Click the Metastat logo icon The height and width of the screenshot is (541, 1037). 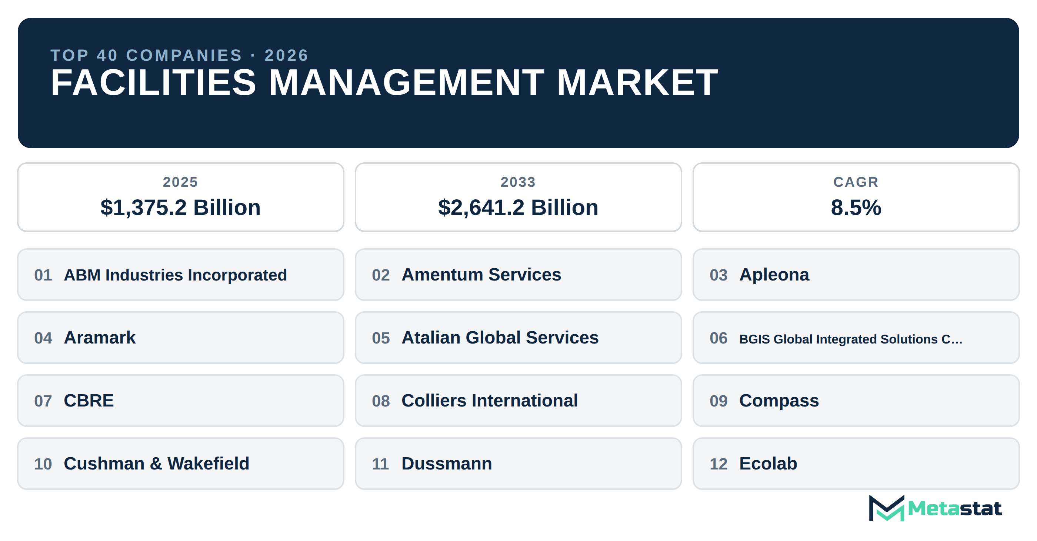click(886, 508)
